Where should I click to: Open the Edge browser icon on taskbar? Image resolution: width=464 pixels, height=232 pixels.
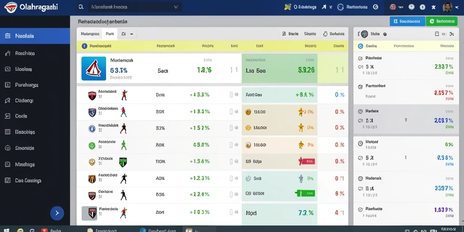click(x=143, y=230)
